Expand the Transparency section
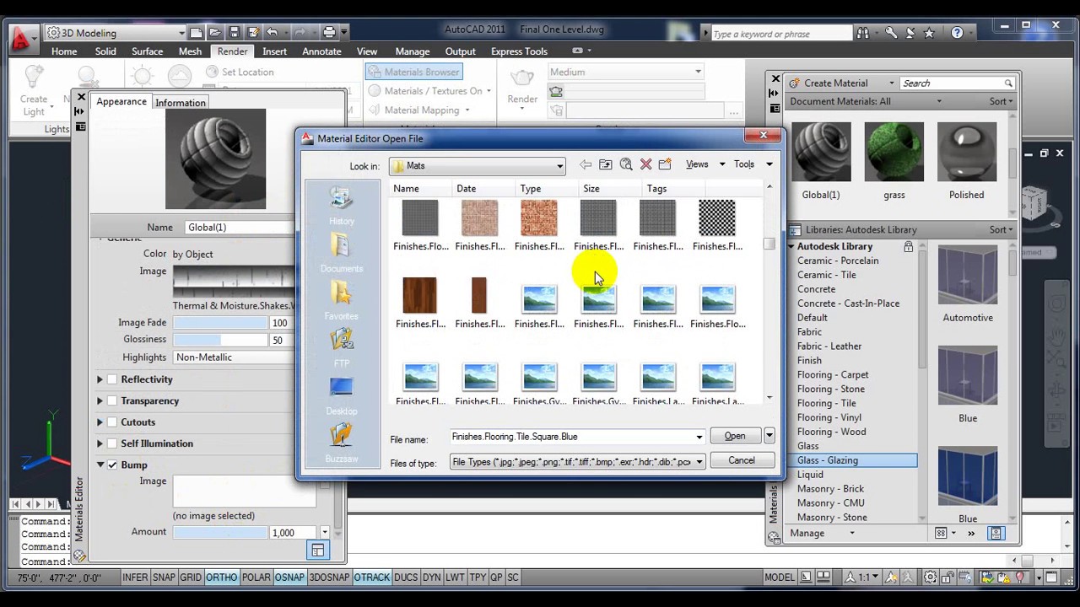 pyautogui.click(x=100, y=401)
